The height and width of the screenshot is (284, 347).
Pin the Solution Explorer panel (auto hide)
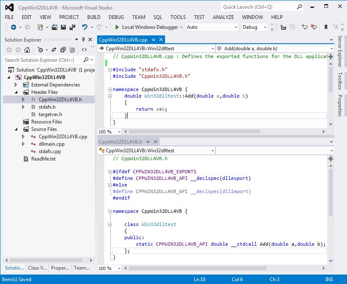83,40
